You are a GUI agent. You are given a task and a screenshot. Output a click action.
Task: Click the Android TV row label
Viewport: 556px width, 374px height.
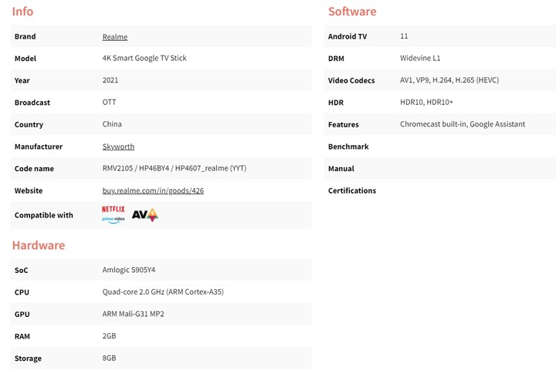(347, 36)
